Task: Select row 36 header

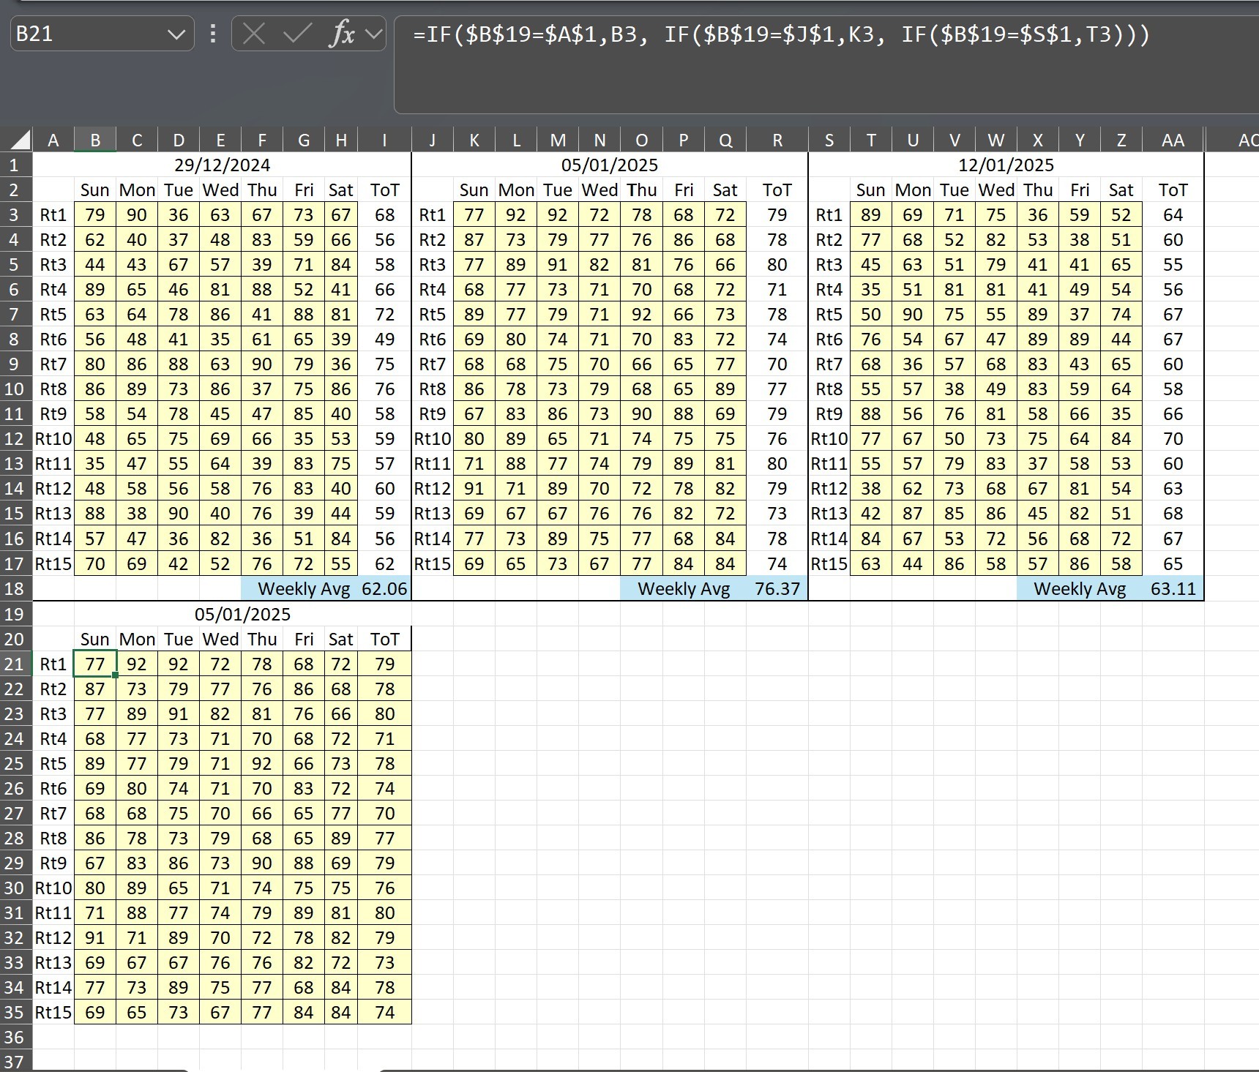Action: coord(15,1037)
